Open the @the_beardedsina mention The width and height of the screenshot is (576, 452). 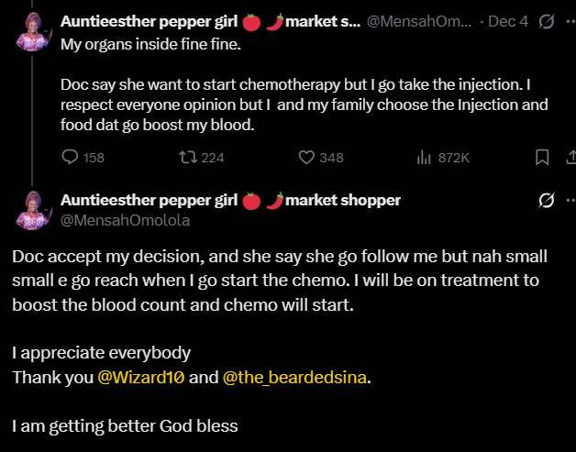(x=294, y=377)
